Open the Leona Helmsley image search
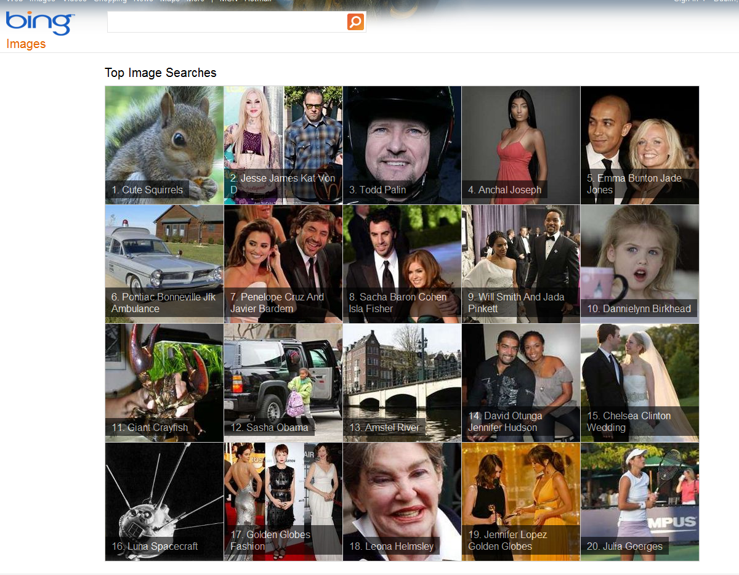Image resolution: width=739 pixels, height=575 pixels. [402, 501]
